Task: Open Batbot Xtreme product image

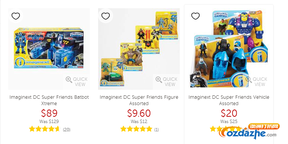Action: pyautogui.click(x=49, y=49)
